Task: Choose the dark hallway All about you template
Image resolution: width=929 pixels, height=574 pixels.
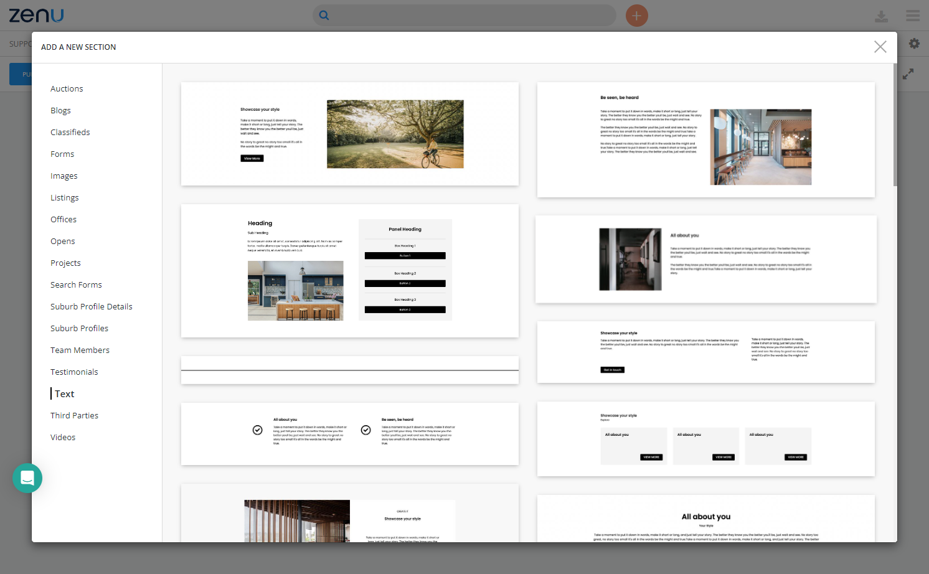Action: click(x=706, y=260)
